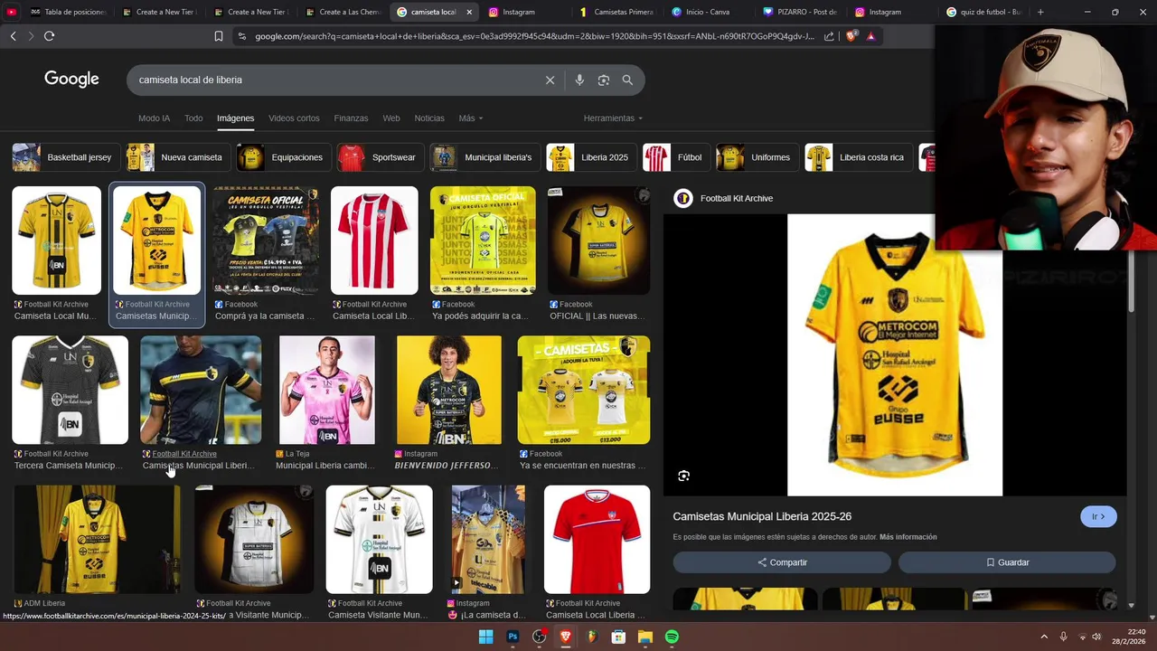
Task: Open Web results tab
Action: click(390, 118)
